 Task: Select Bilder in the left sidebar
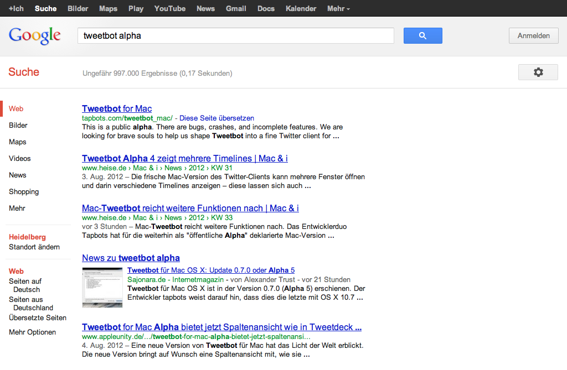point(18,126)
